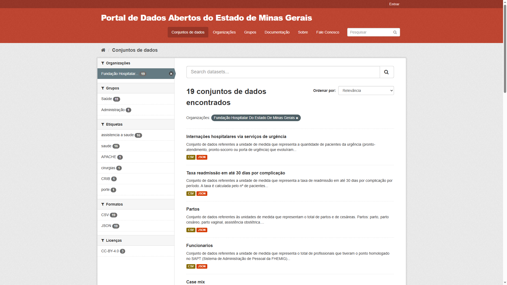Viewport: 507px width, 285px height.
Task: Click the magnifier icon in header search
Action: (395, 32)
